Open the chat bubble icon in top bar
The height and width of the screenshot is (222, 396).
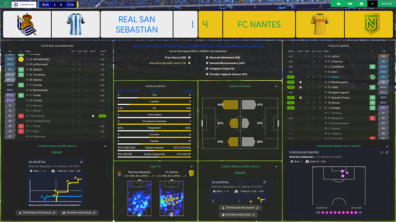[x=339, y=4]
